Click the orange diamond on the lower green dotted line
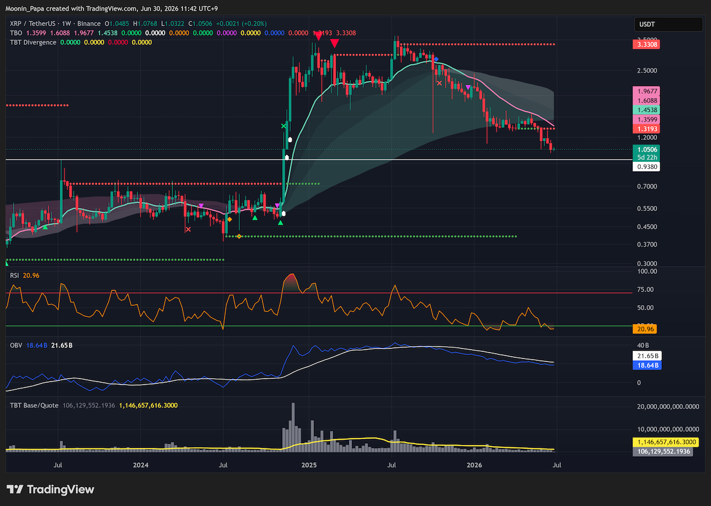Viewport: 711px width, 506px height. [239, 236]
